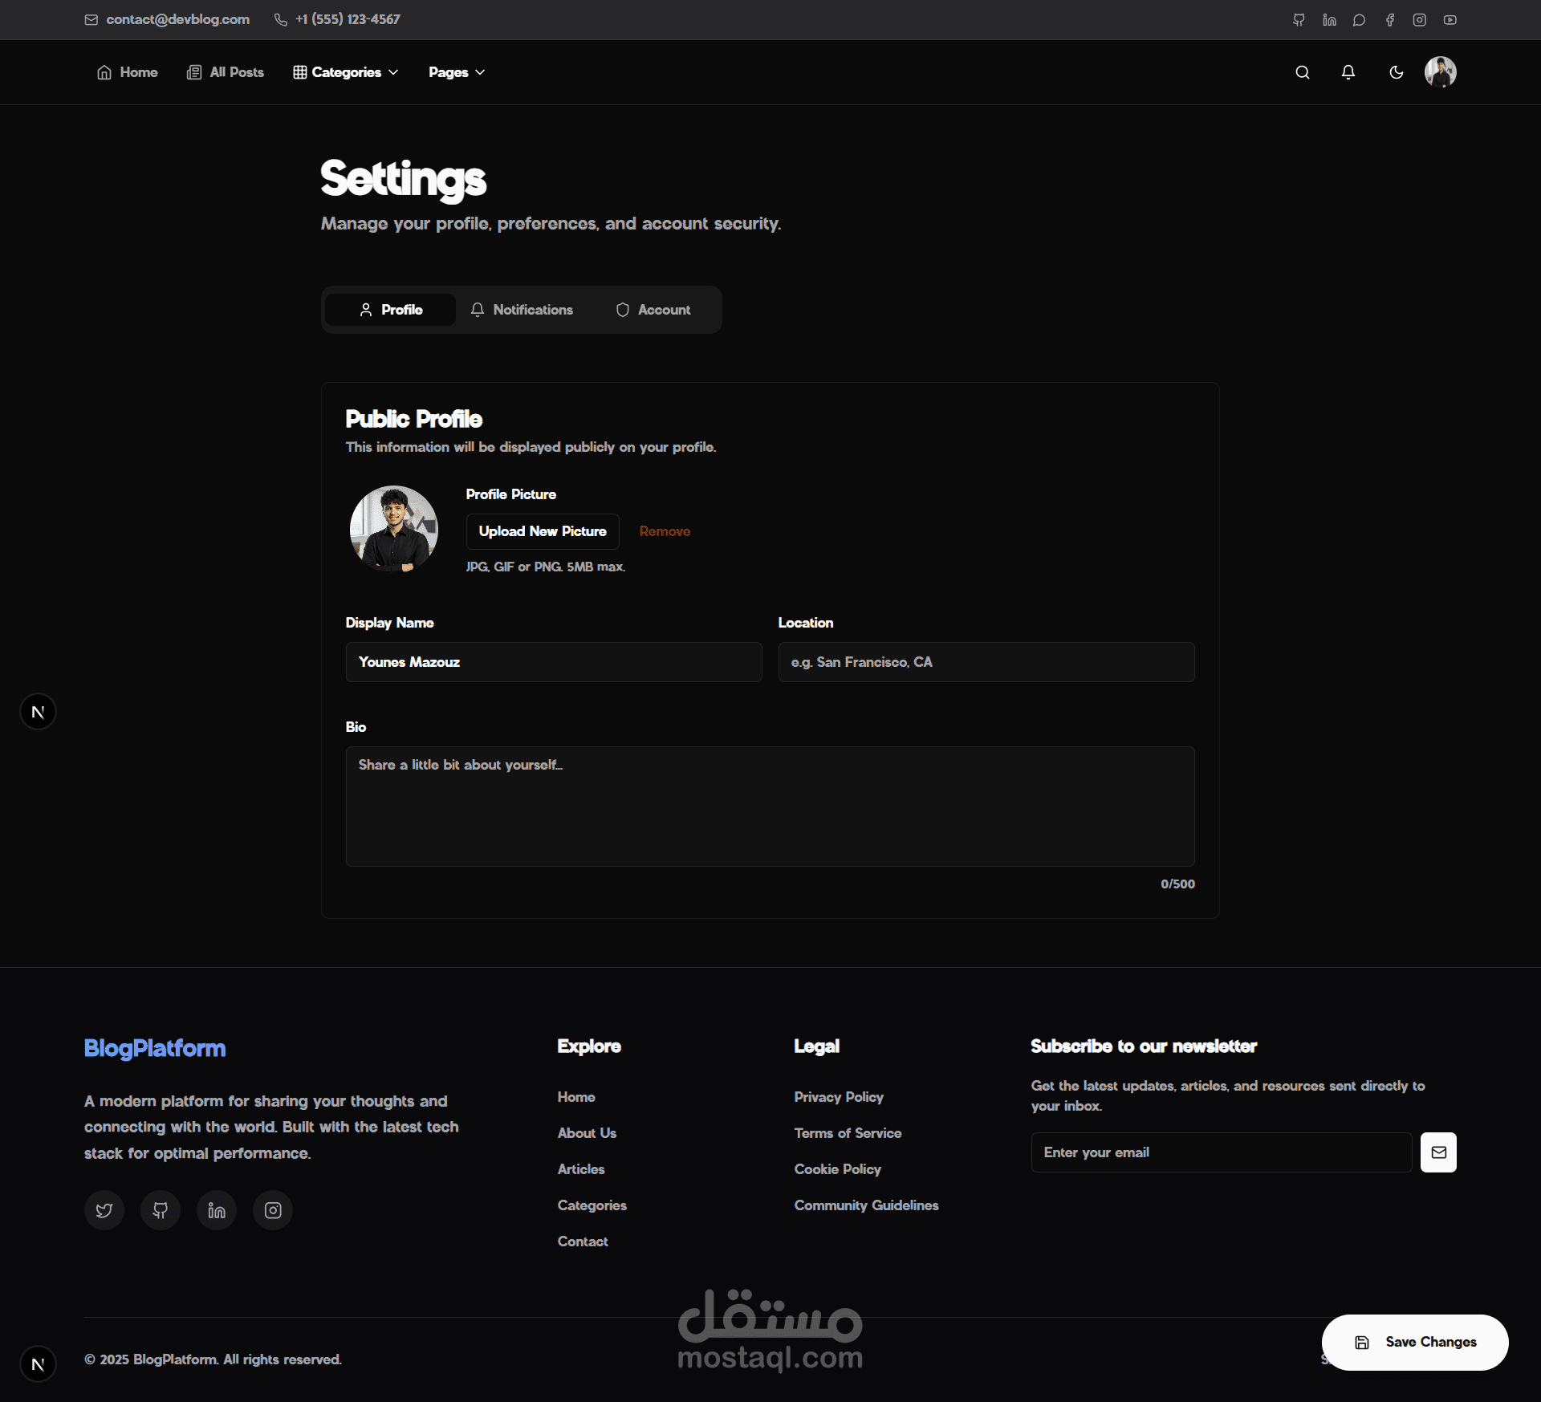This screenshot has height=1402, width=1541.
Task: Switch to the Notifications tab
Action: coord(522,310)
